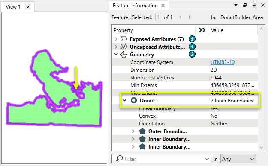Open panel options dropdown arrow
Image resolution: width=268 pixels, height=166 pixels.
tap(236, 5)
